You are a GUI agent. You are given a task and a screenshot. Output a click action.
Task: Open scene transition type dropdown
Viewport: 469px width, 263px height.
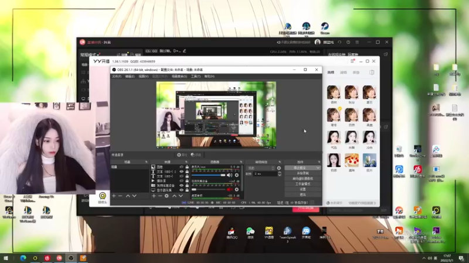click(260, 168)
